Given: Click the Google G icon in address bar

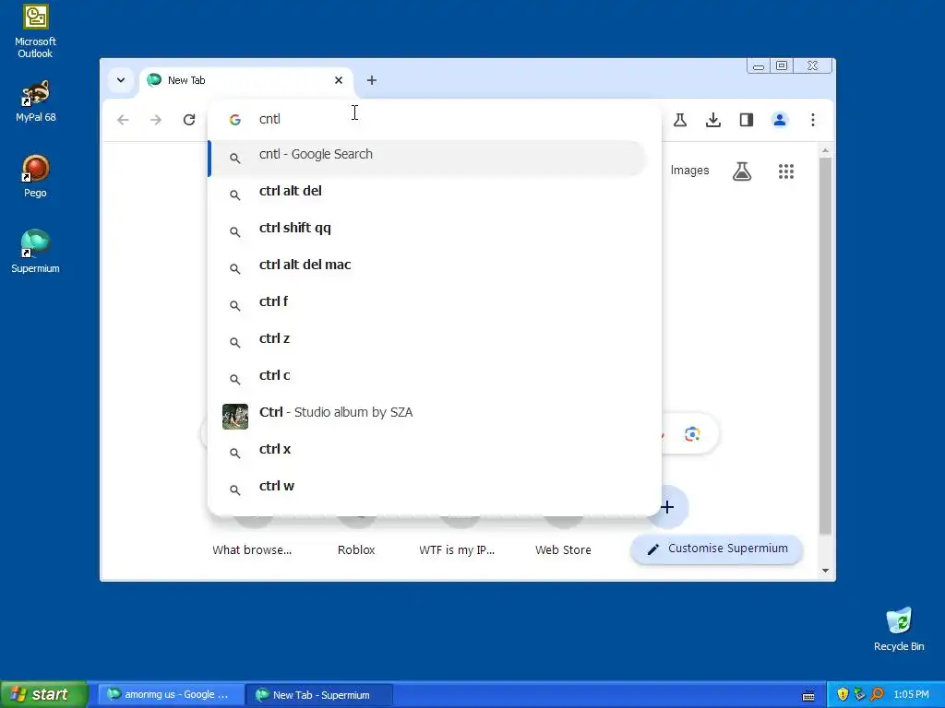Looking at the screenshot, I should click(235, 120).
